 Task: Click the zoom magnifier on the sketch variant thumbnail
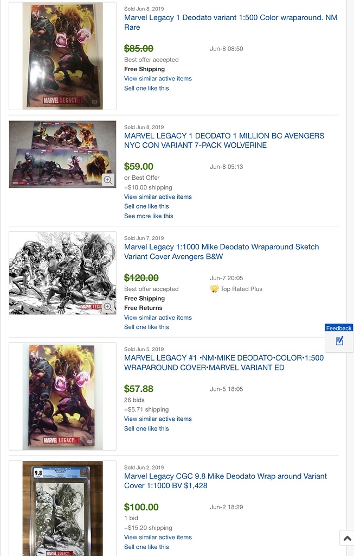pos(108,306)
